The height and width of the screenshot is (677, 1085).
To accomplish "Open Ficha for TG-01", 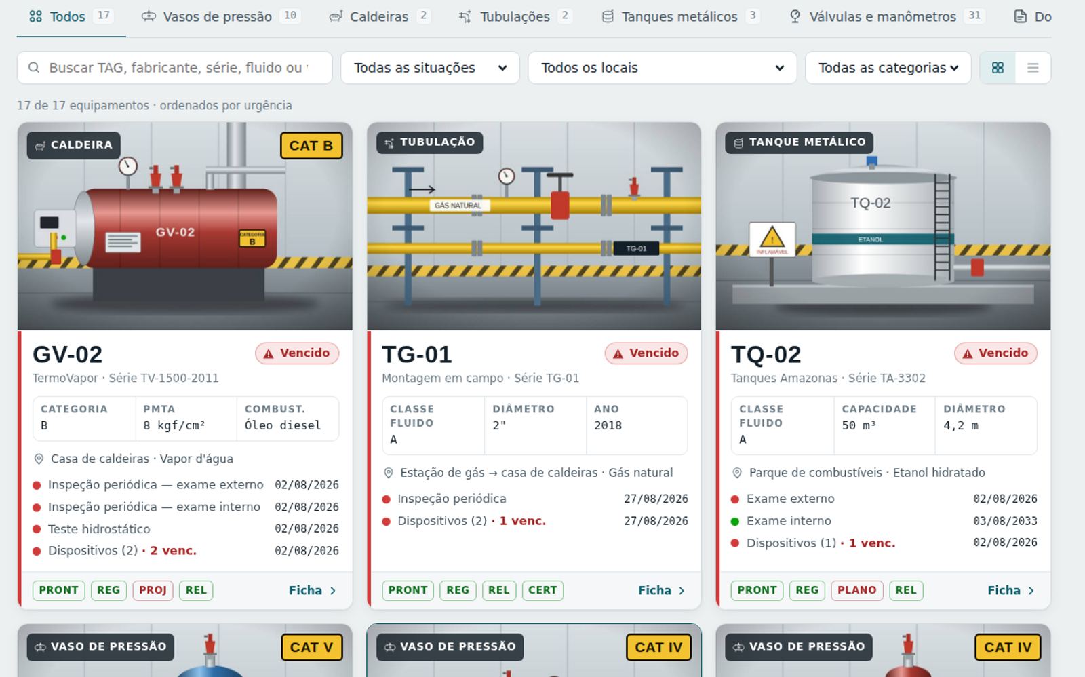I will (x=662, y=591).
